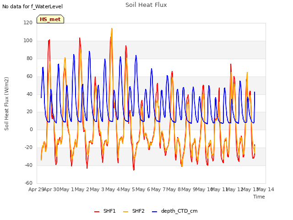
Task: Click the y-axis tick value -20
Action: [28, 148]
